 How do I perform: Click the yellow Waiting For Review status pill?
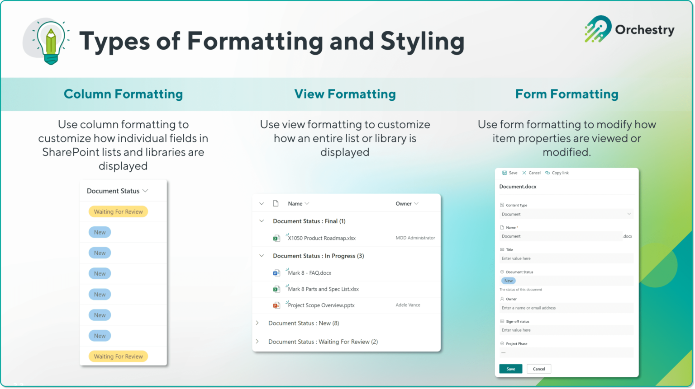point(118,211)
